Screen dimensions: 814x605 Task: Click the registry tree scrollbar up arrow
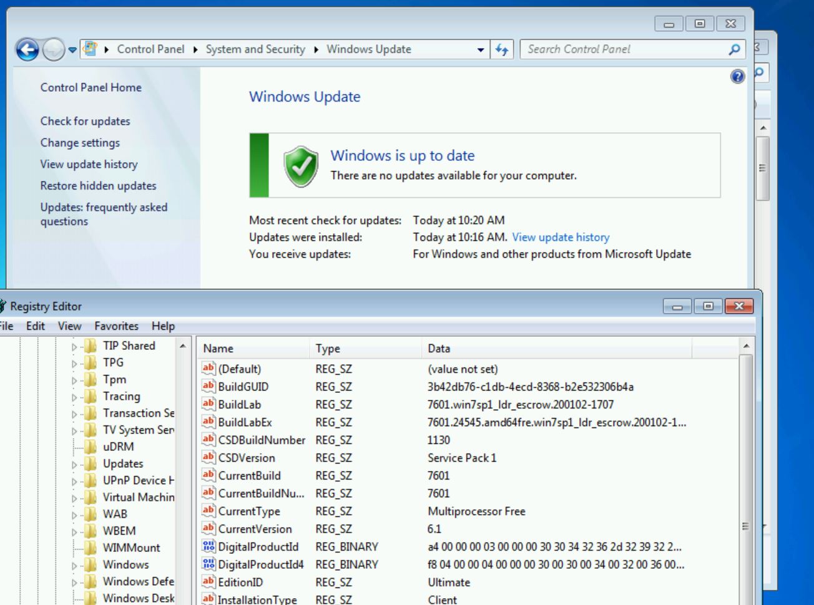tap(183, 346)
